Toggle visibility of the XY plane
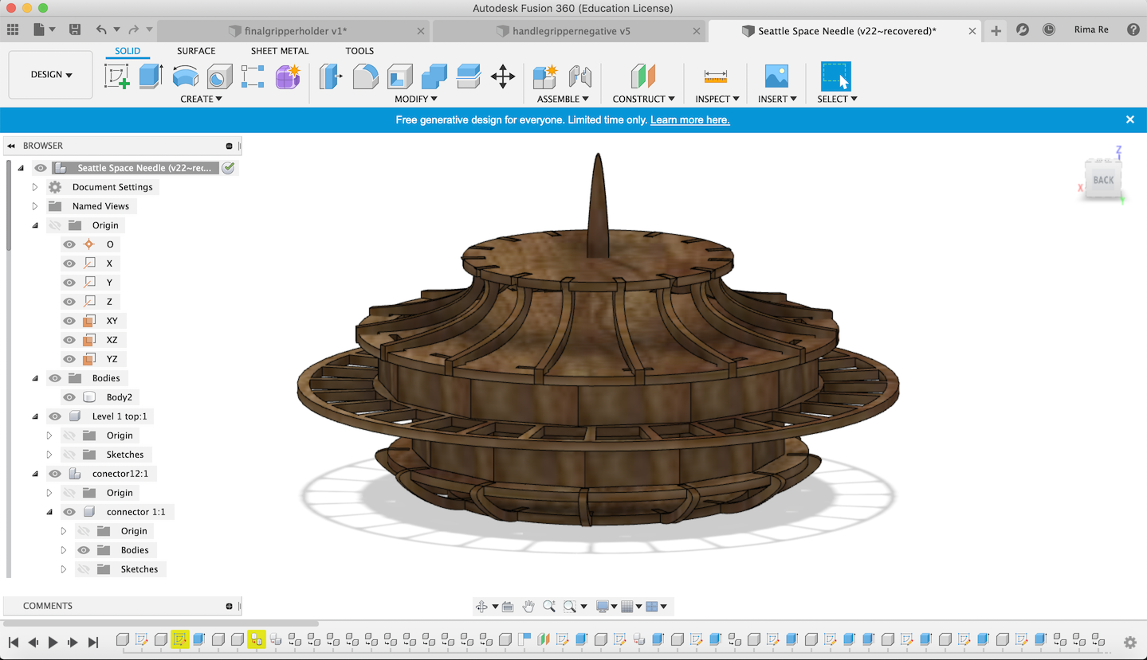 coord(69,321)
